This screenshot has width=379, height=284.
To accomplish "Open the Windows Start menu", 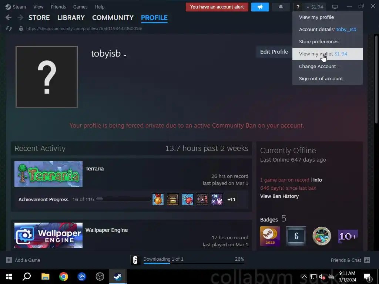I will [x=9, y=277].
